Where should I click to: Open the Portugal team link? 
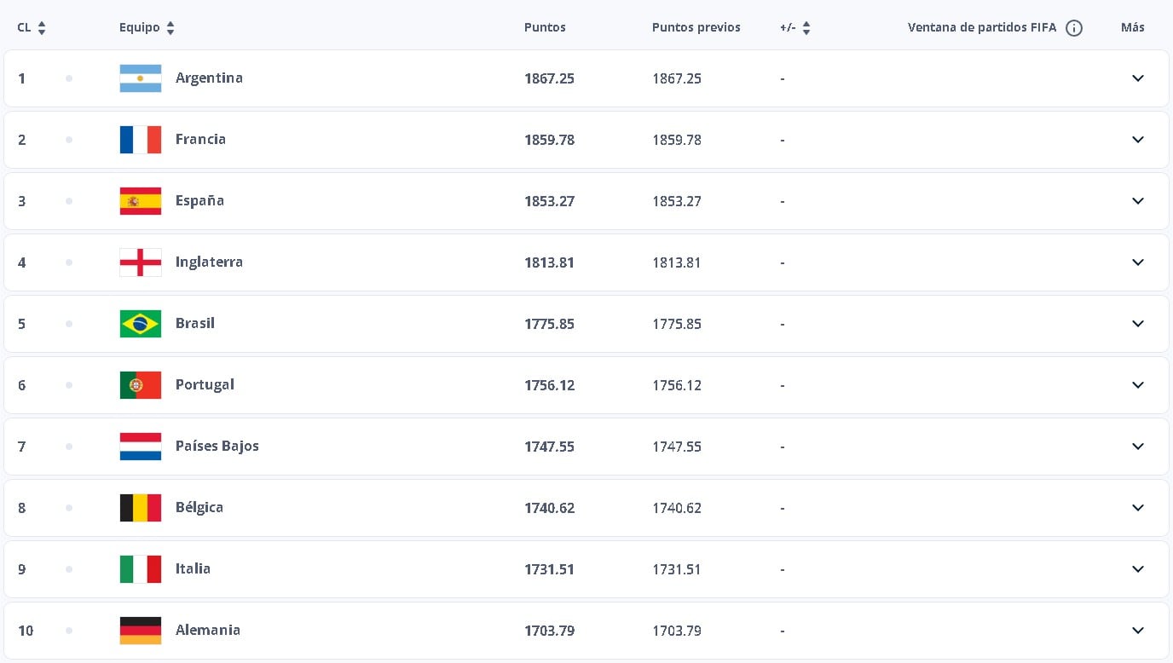click(205, 385)
